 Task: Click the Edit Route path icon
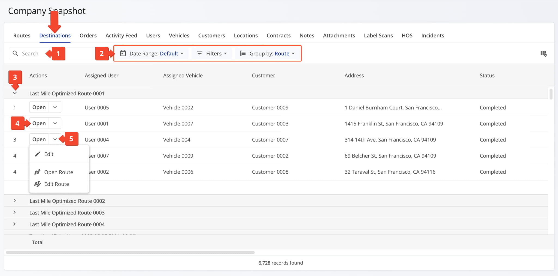[x=38, y=184]
